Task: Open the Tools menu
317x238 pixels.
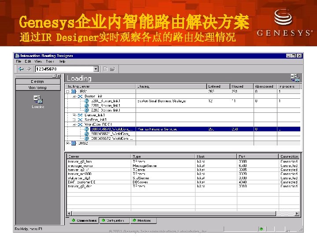Action: (50, 61)
